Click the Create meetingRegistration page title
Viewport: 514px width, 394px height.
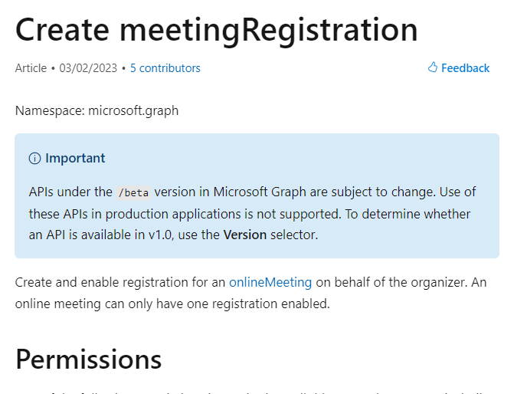pyautogui.click(x=216, y=29)
